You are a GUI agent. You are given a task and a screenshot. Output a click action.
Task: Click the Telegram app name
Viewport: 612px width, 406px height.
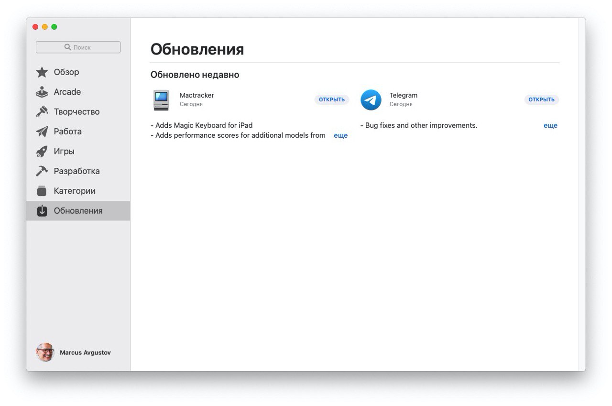tap(404, 95)
